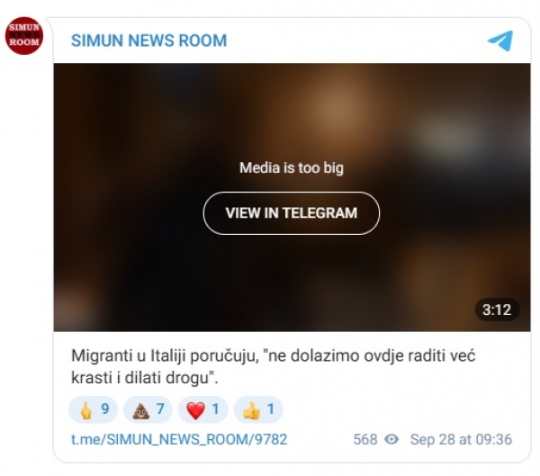Screen dimensions: 540x476
Task: Click the count 7 on poop reaction
Action: [160, 409]
